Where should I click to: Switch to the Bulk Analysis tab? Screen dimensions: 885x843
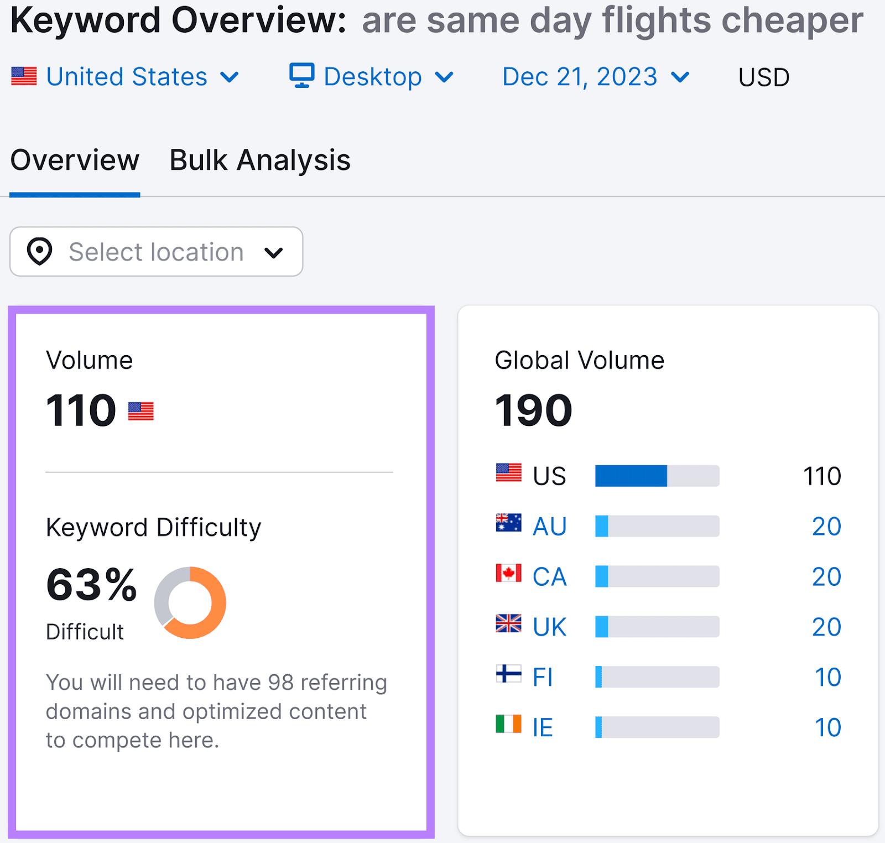[260, 160]
